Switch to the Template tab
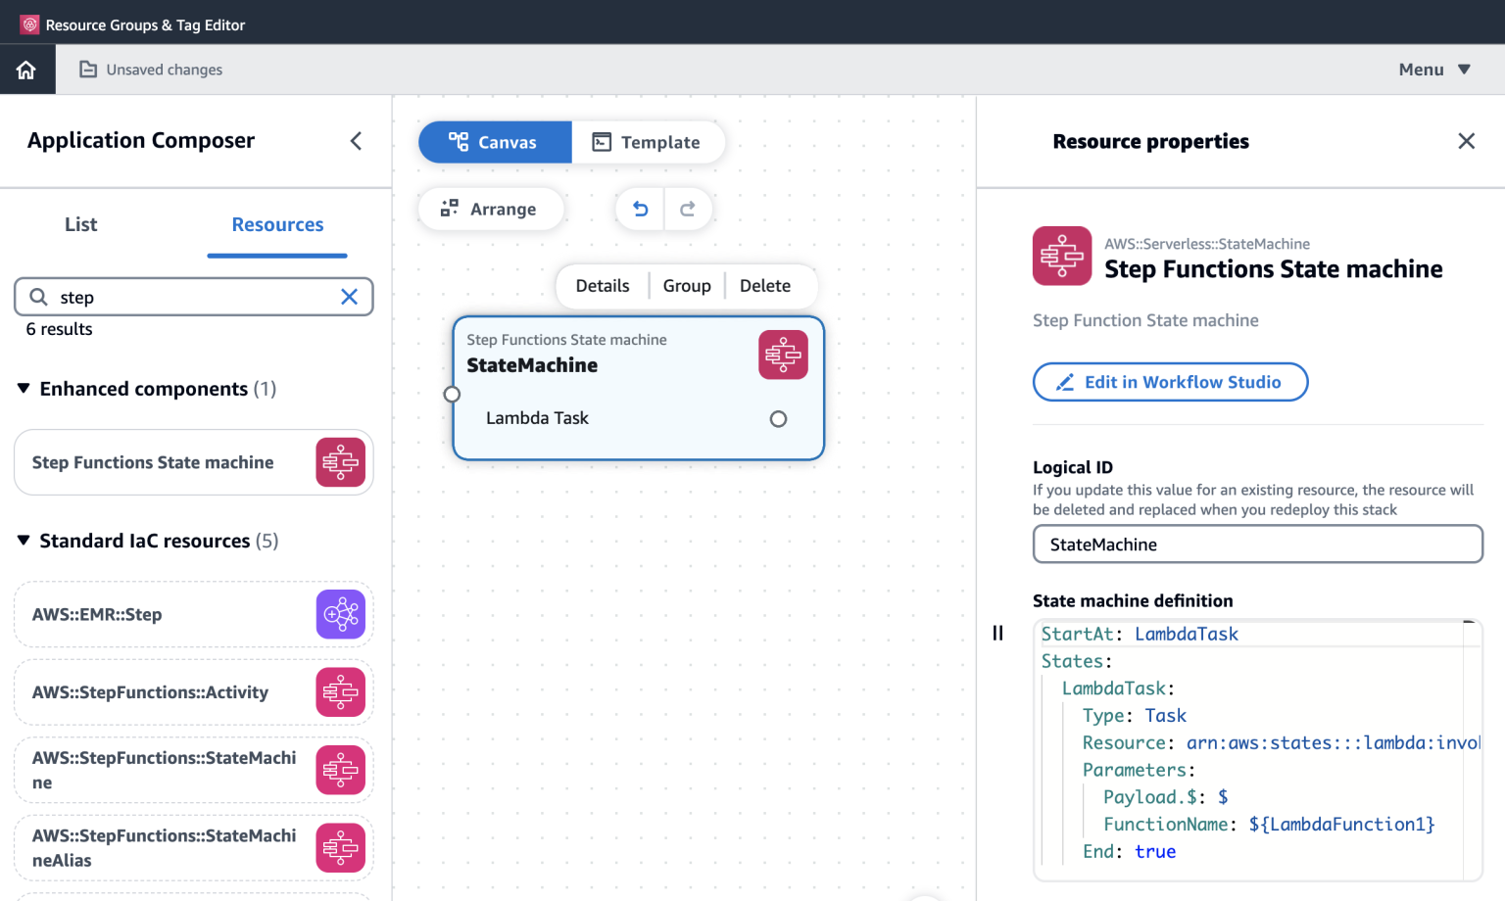 (x=649, y=142)
